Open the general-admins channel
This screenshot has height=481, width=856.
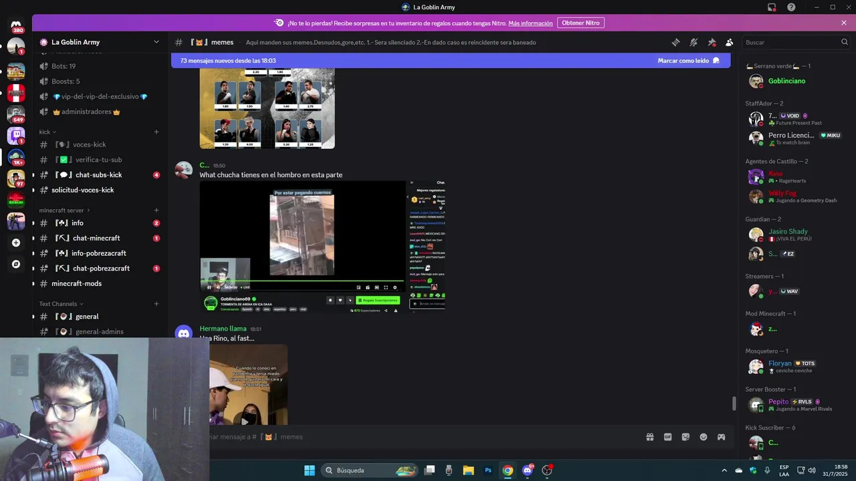pos(100,331)
